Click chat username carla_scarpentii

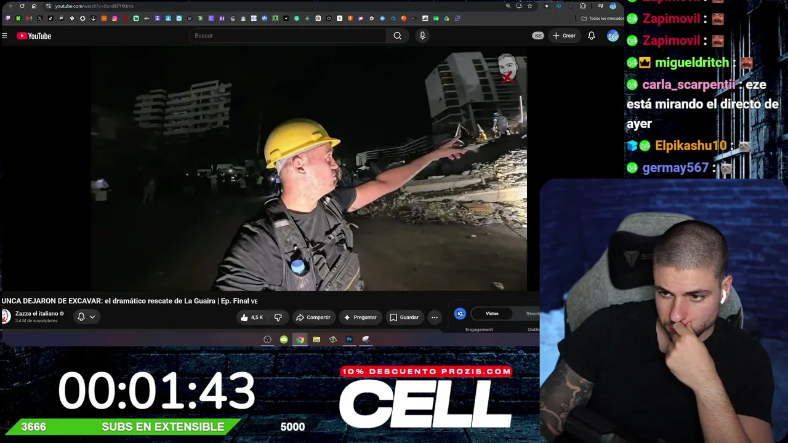click(689, 85)
